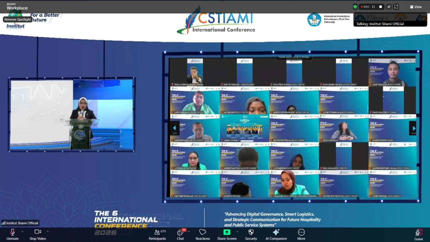
Task: Open the View layout menu
Action: click(416, 7)
